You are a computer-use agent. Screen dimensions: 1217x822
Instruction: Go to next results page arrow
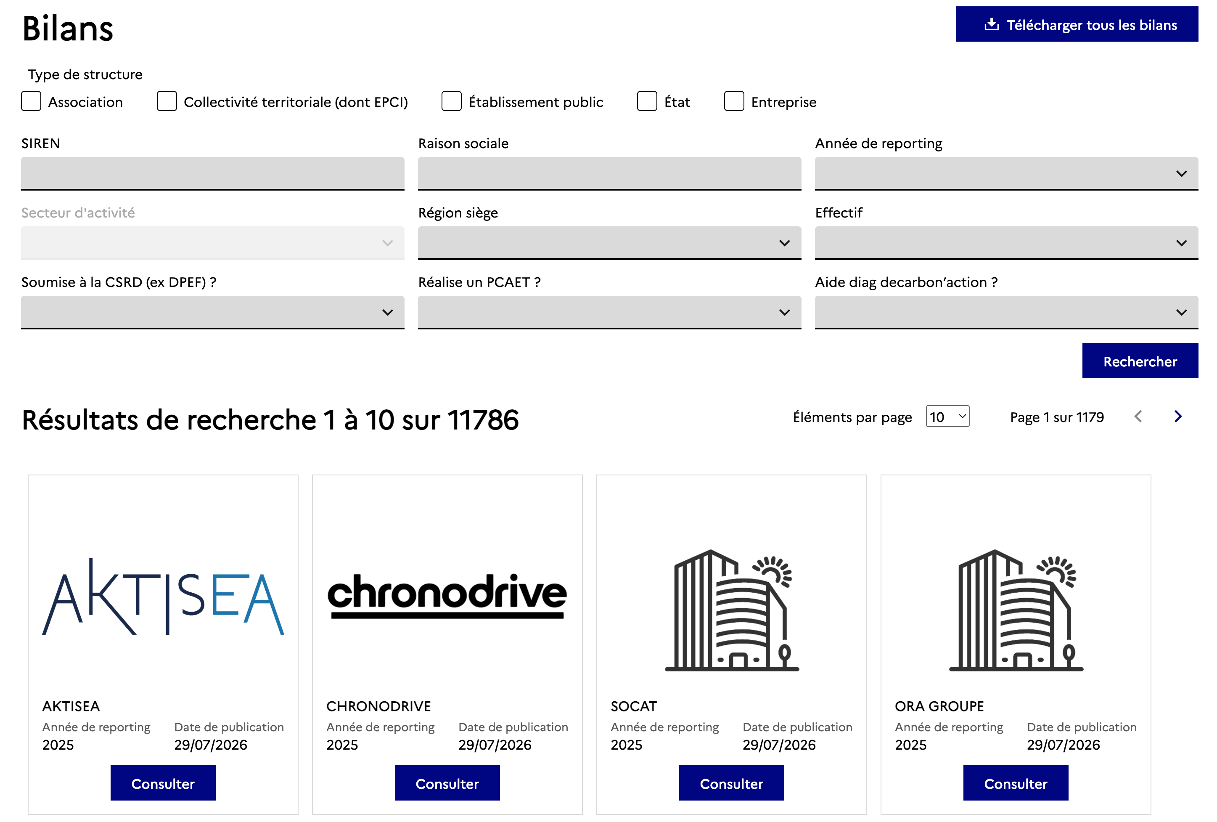coord(1178,416)
